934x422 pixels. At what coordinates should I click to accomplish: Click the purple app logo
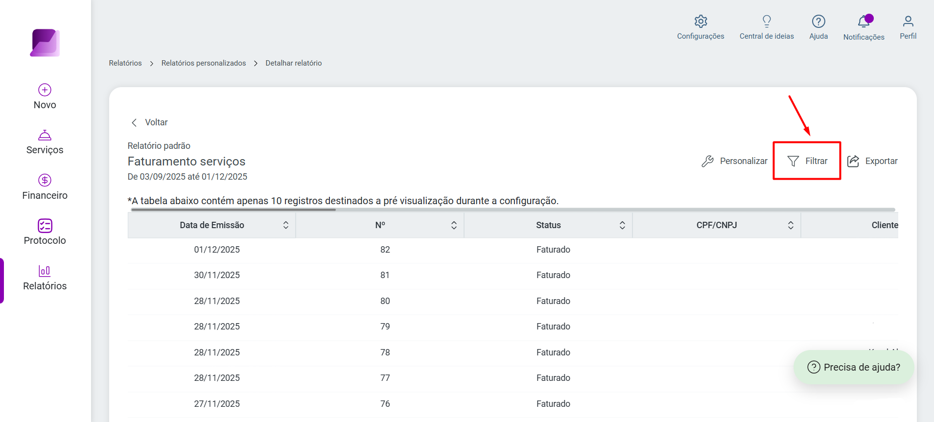pos(45,43)
